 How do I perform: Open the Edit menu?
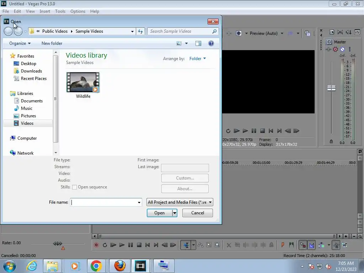click(x=17, y=11)
